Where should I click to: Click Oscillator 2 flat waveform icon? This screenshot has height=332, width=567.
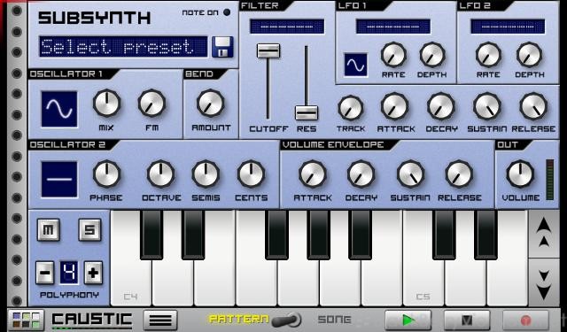tap(59, 180)
